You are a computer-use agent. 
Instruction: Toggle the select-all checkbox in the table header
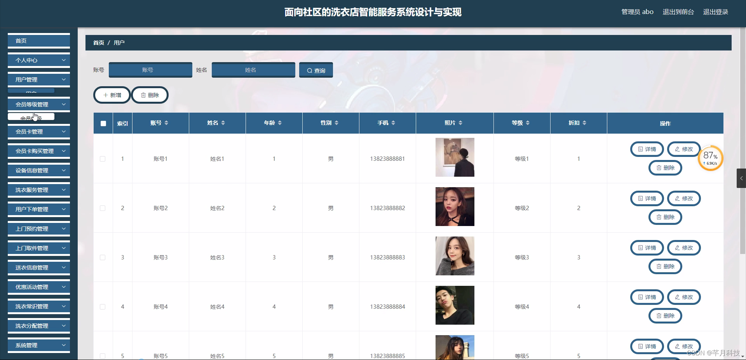point(103,123)
